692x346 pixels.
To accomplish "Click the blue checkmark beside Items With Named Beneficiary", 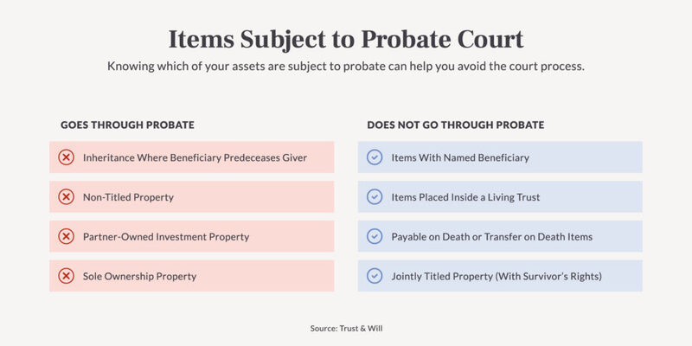I will pyautogui.click(x=375, y=157).
